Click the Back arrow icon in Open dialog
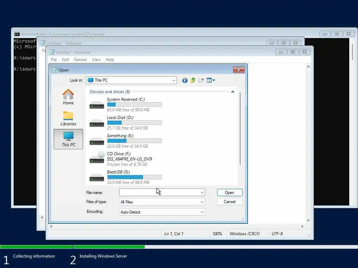The width and height of the screenshot is (358, 268). pyautogui.click(x=185, y=80)
